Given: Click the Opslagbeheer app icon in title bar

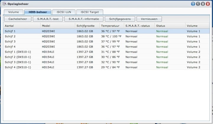Looking at the screenshot, I should click(x=4, y=4).
